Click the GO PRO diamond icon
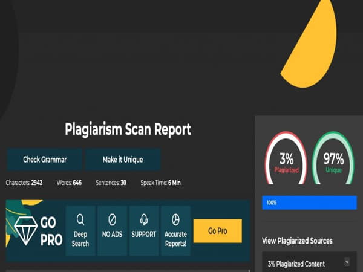 25,230
